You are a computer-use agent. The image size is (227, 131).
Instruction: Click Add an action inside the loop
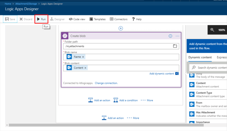[x=99, y=100]
